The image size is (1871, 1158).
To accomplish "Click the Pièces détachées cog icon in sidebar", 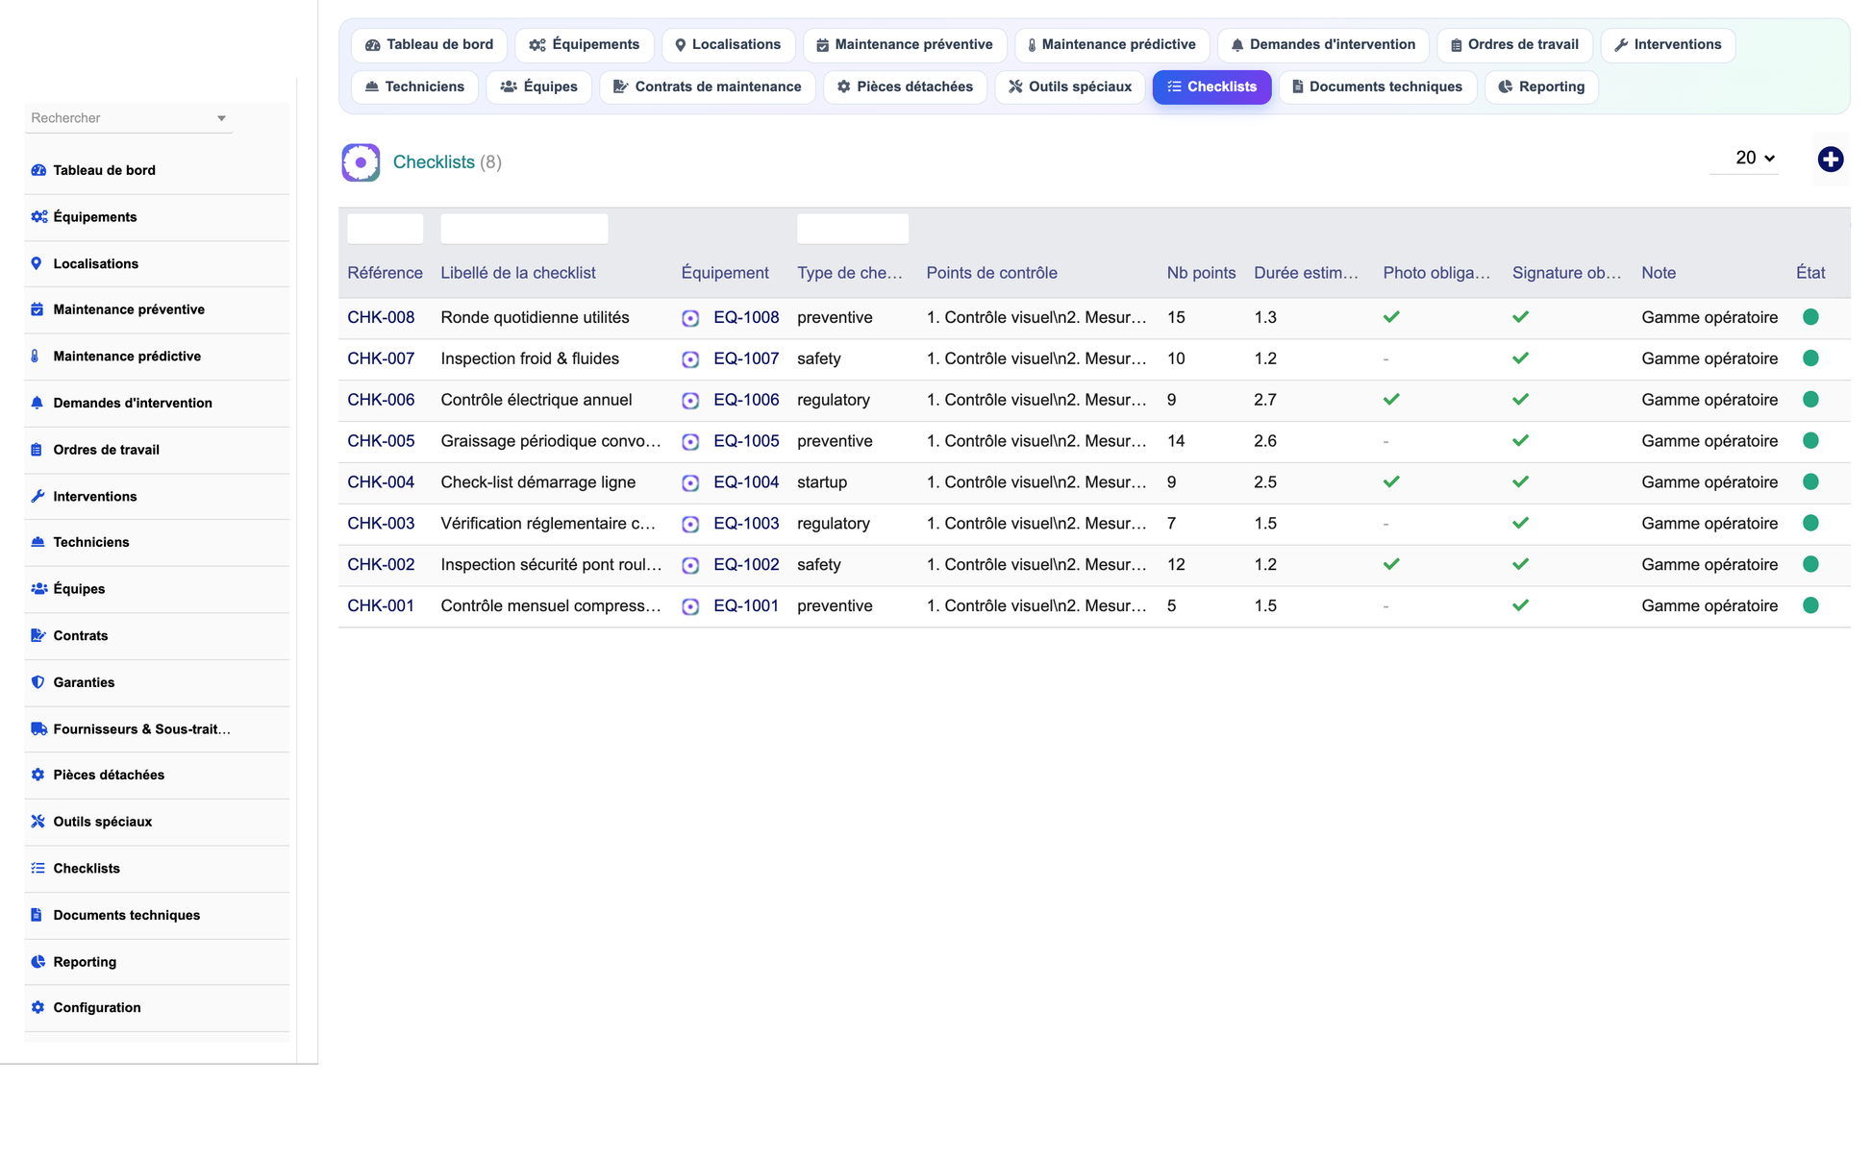I will [37, 775].
